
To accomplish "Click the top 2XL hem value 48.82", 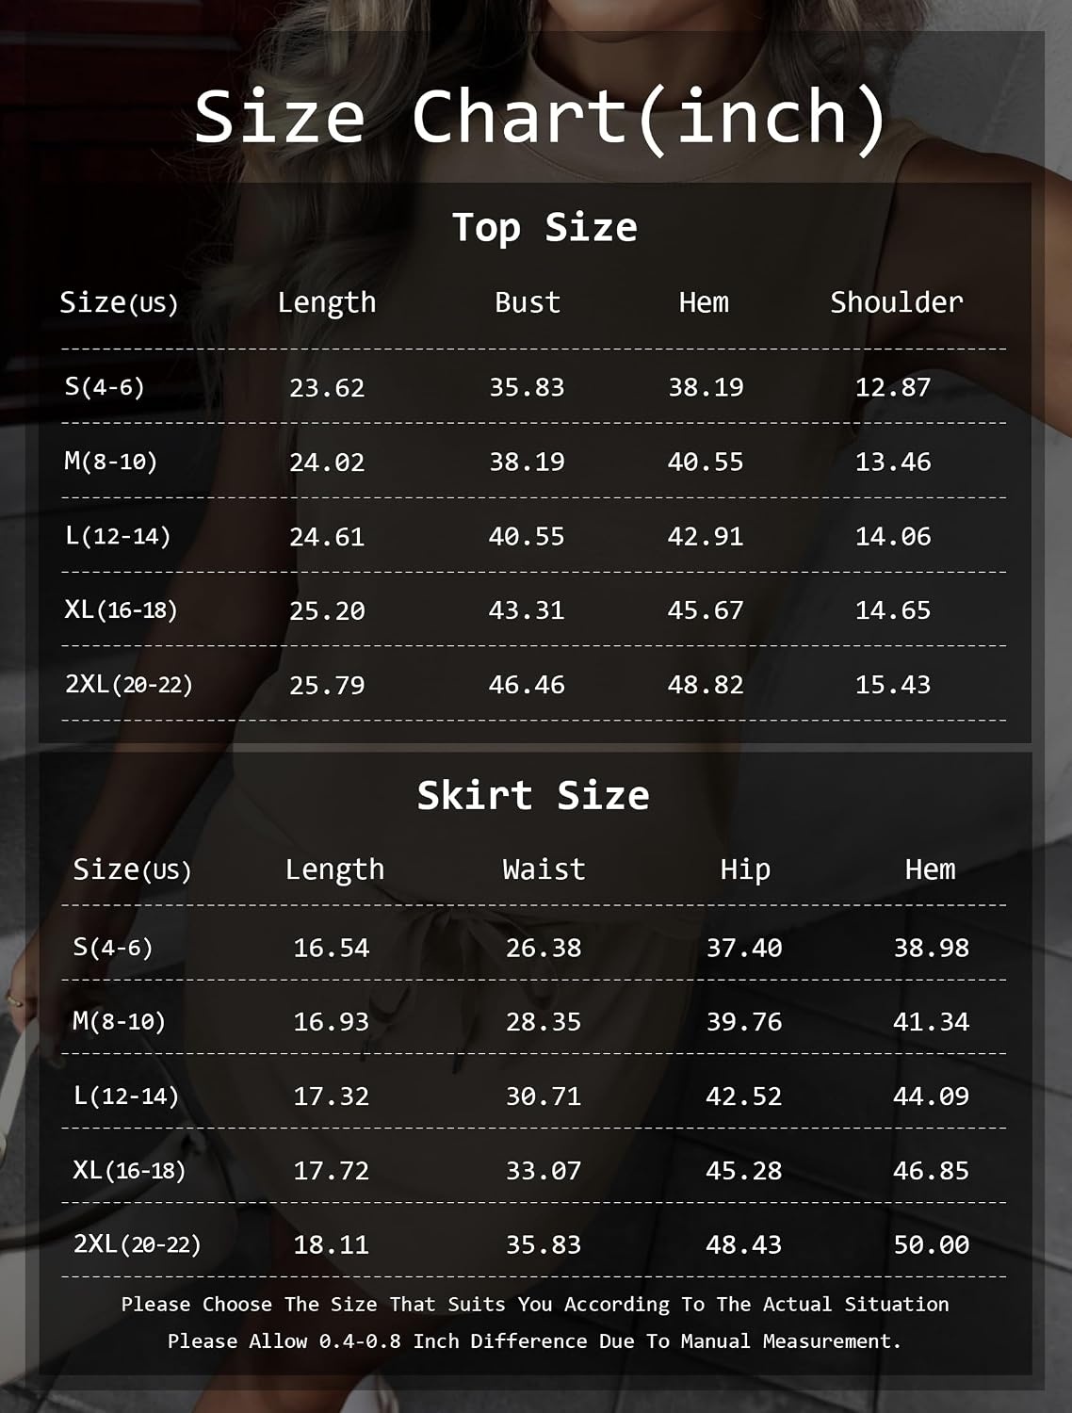I will (706, 685).
